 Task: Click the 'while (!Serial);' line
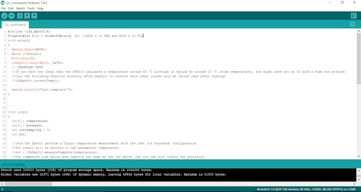click(26, 54)
